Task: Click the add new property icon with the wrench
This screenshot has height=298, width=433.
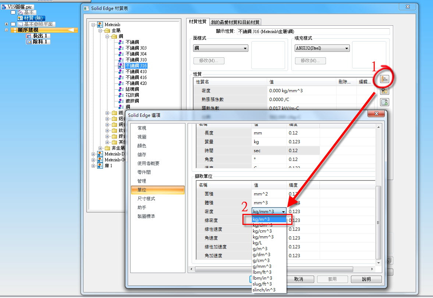Action: [384, 103]
